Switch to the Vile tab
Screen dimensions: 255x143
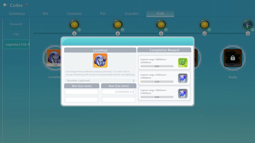point(45,13)
